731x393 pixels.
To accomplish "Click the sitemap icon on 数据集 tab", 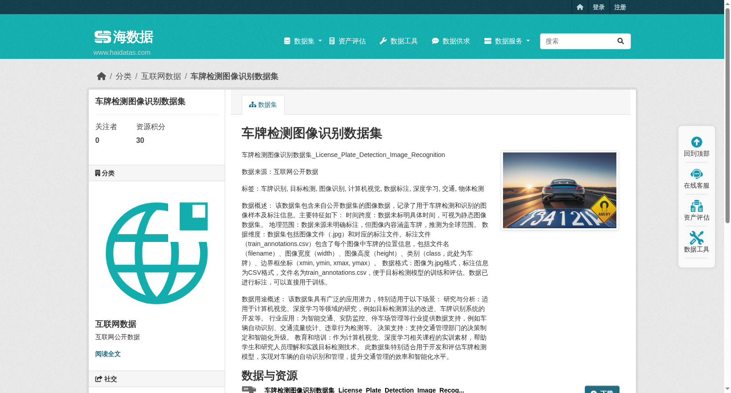I will click(252, 105).
